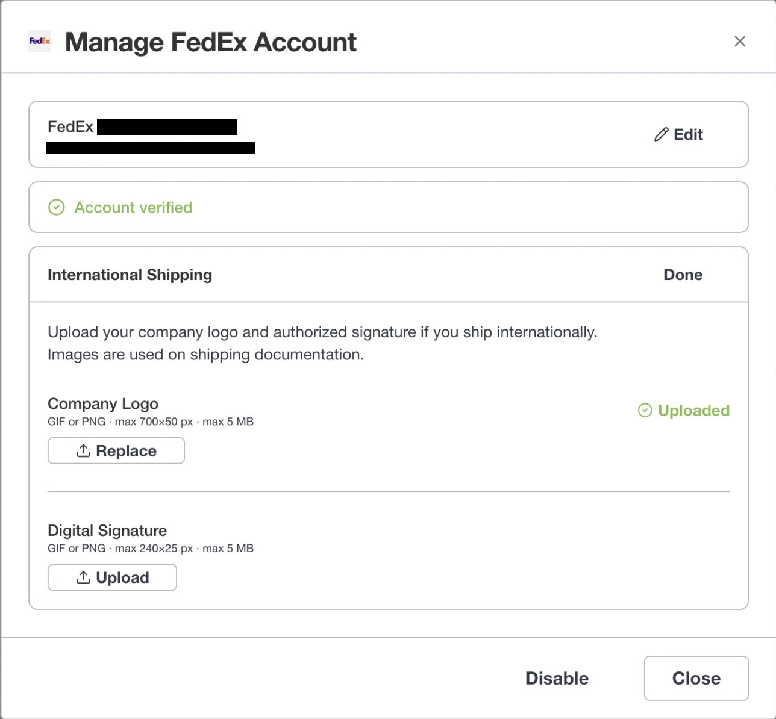Click the Uploaded checkmark icon for Company Logo
The height and width of the screenshot is (719, 776).
645,410
